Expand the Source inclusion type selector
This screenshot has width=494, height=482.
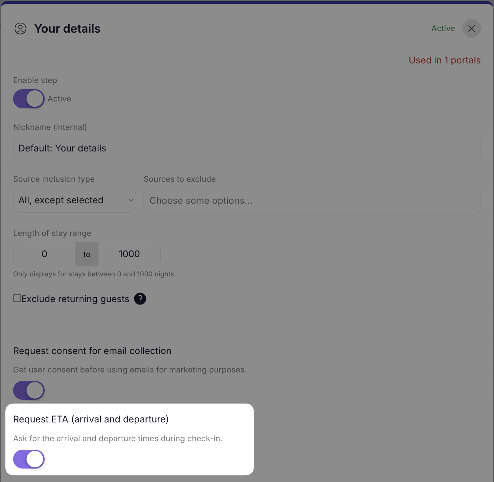(x=74, y=200)
